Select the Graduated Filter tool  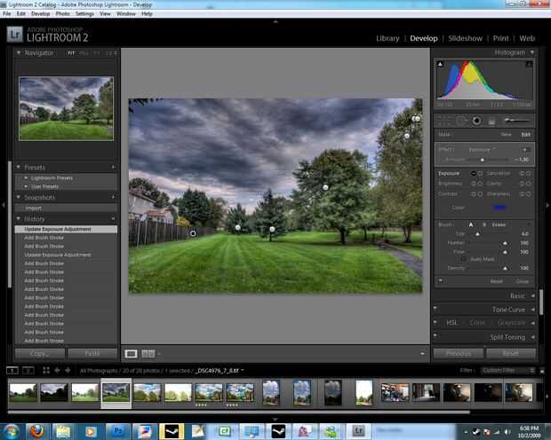coord(492,122)
